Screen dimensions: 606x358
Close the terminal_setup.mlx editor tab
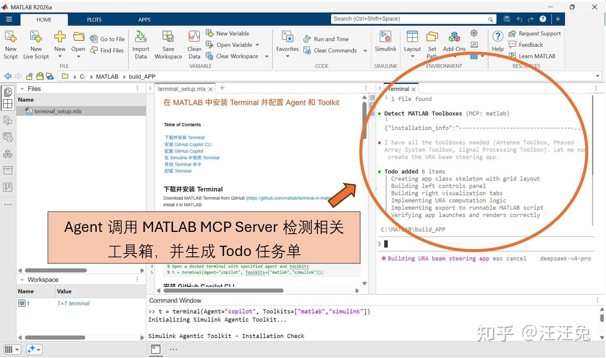point(211,89)
